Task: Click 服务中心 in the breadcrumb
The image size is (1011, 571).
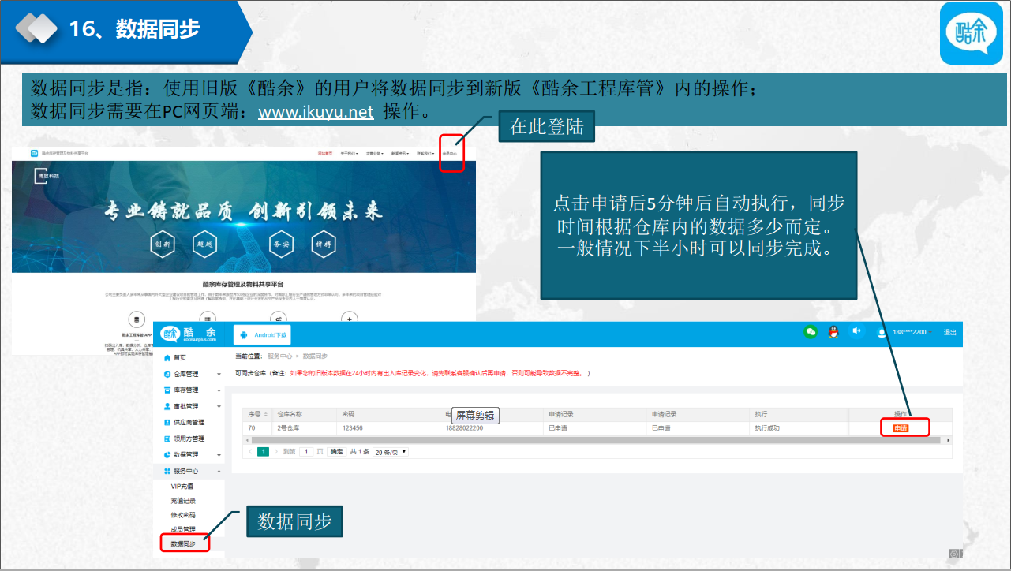Action: point(280,357)
